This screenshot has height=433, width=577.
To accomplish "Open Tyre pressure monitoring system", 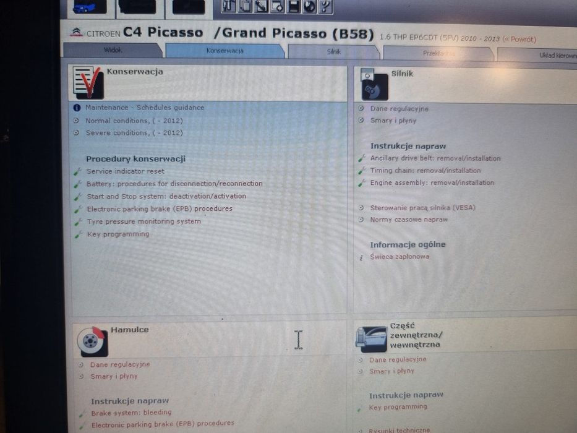I will pos(144,221).
